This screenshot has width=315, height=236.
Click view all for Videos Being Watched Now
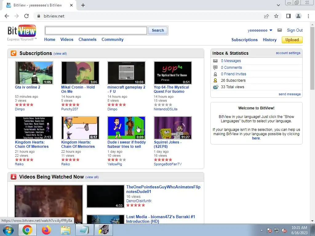[x=92, y=177]
